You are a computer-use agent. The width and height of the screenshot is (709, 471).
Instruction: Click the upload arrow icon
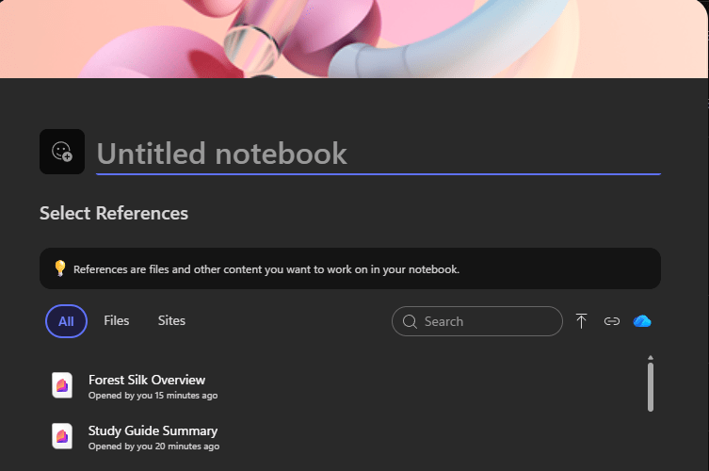(581, 321)
